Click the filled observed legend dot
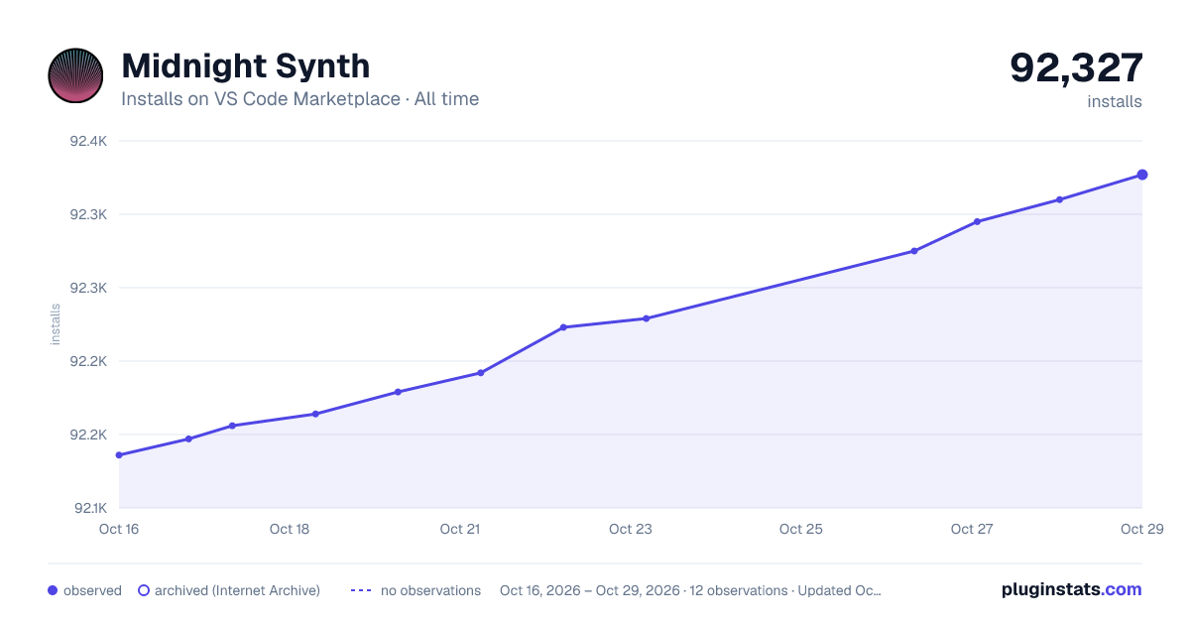 point(53,590)
